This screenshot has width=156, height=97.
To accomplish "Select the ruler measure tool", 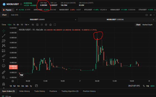I will (4, 72).
